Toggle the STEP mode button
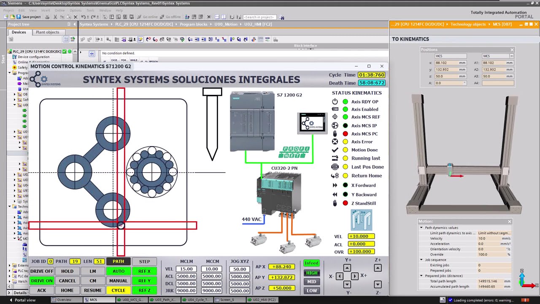Screen dimensions: 540x304 144,261
